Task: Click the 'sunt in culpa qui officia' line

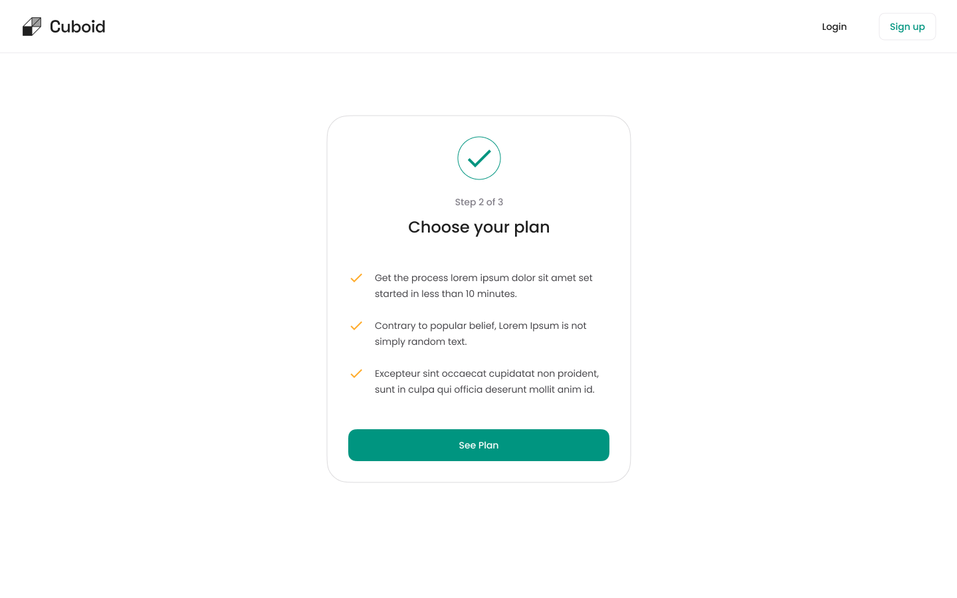Action: (x=484, y=389)
